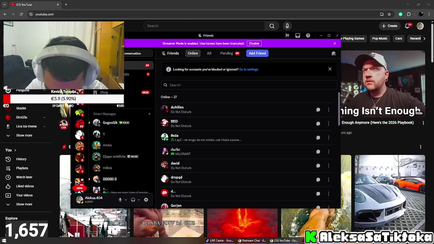Open more options for darke
434x244 pixels.
[x=329, y=151]
